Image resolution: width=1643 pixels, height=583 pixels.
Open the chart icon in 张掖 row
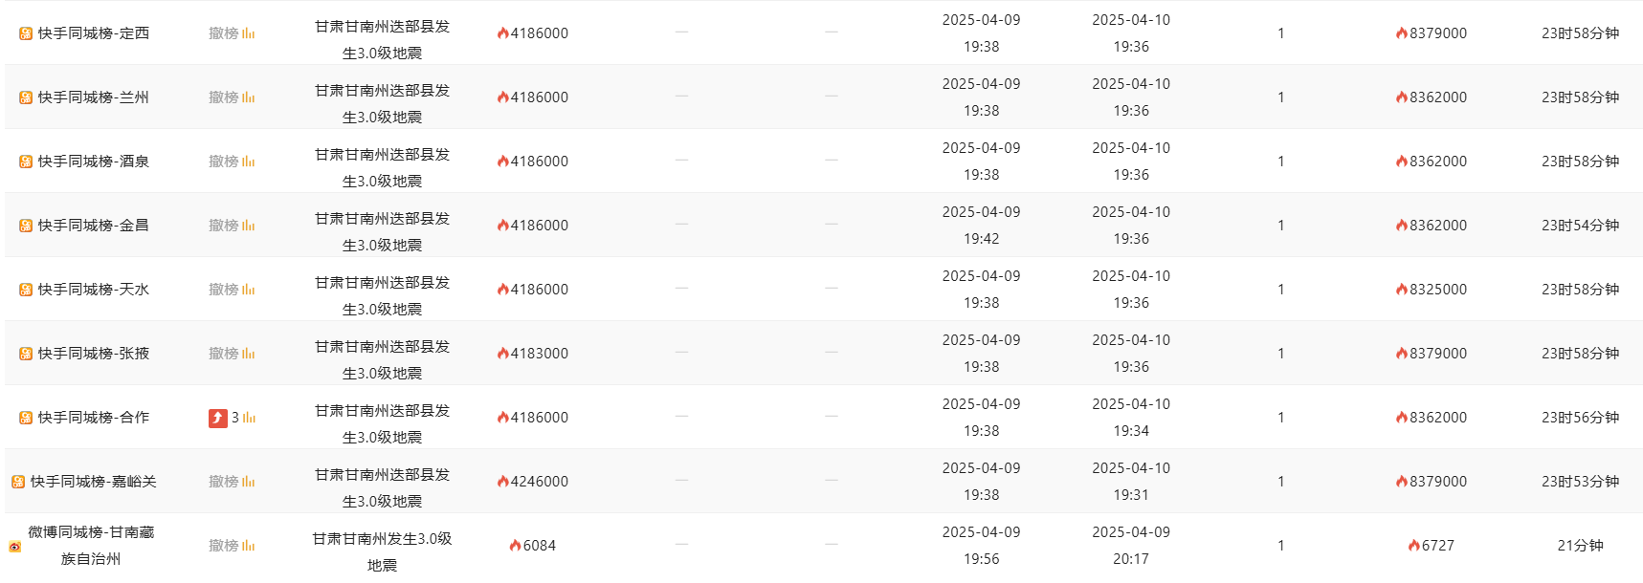[249, 354]
